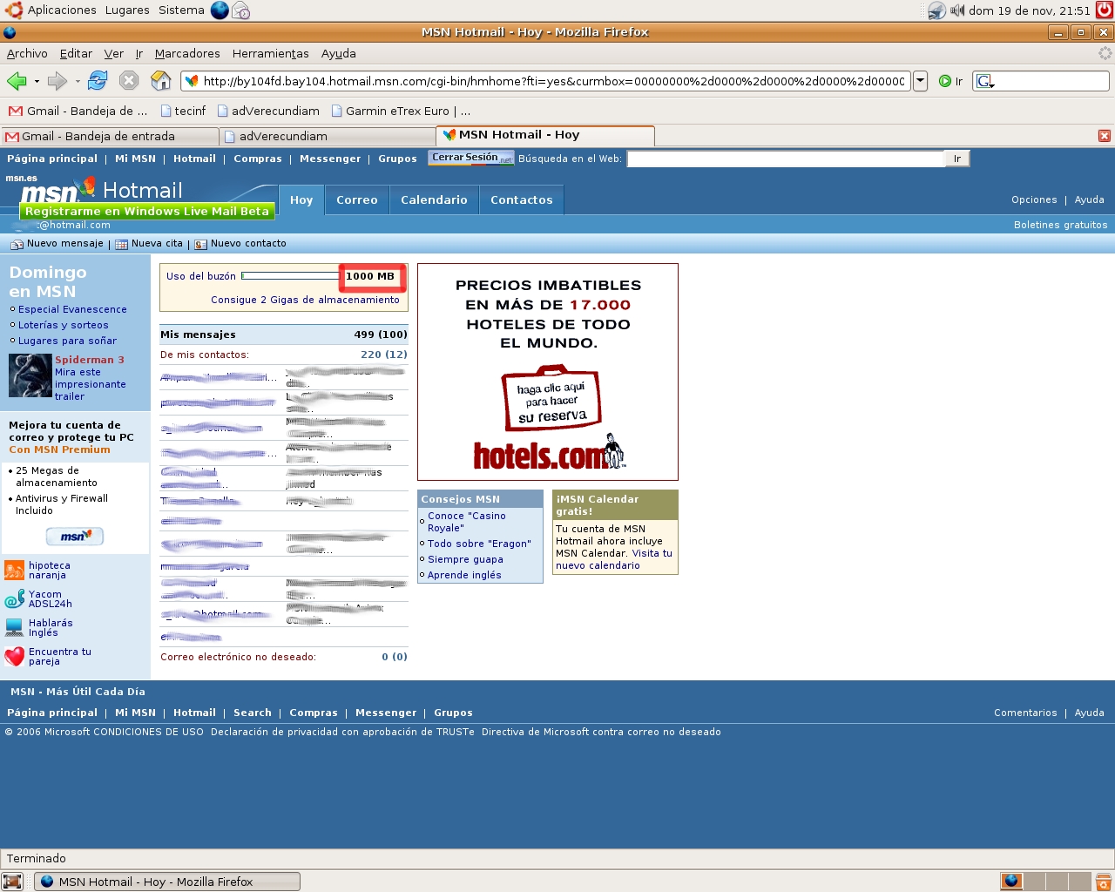Open the Nuevo mensaje envelope icon
This screenshot has height=892, width=1115.
(x=17, y=244)
